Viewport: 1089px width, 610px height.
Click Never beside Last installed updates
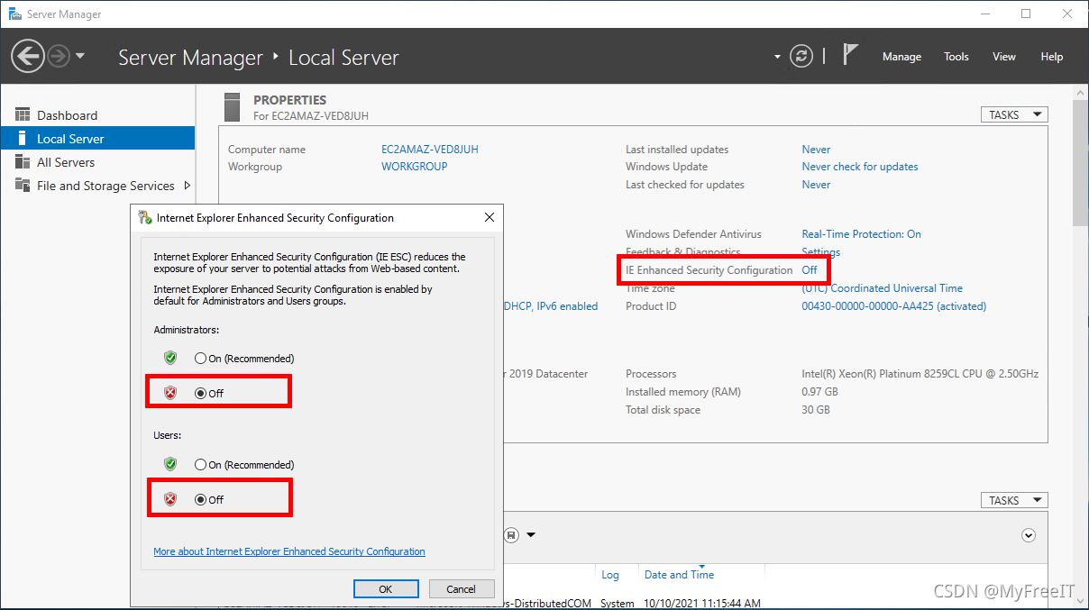point(817,150)
